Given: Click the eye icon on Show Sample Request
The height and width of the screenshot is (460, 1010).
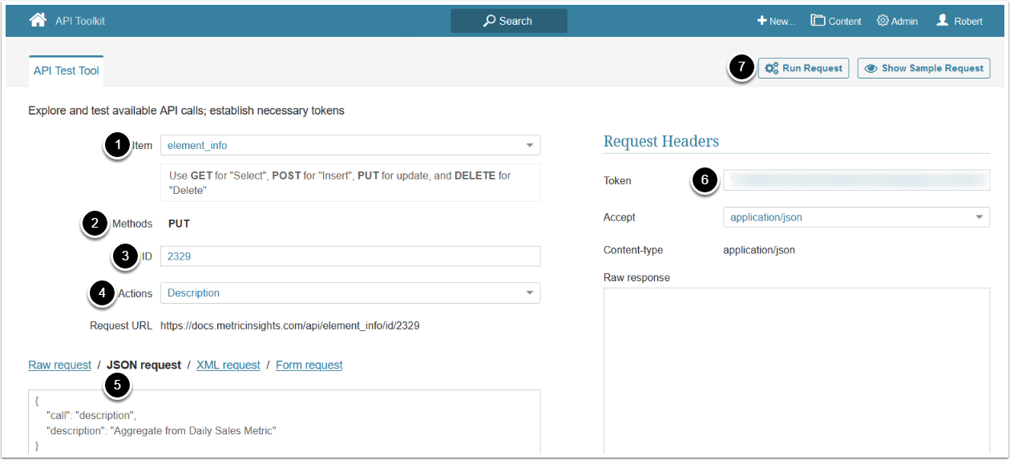Looking at the screenshot, I should click(x=871, y=68).
